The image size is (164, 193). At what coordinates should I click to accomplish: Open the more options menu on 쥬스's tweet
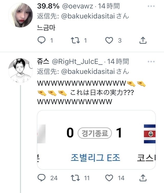[151, 62]
